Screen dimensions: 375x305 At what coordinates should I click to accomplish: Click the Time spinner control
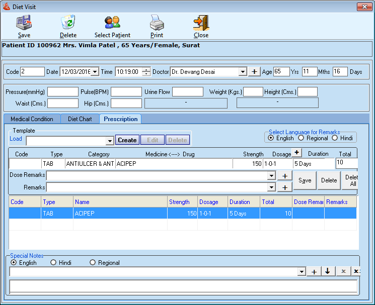(146, 72)
